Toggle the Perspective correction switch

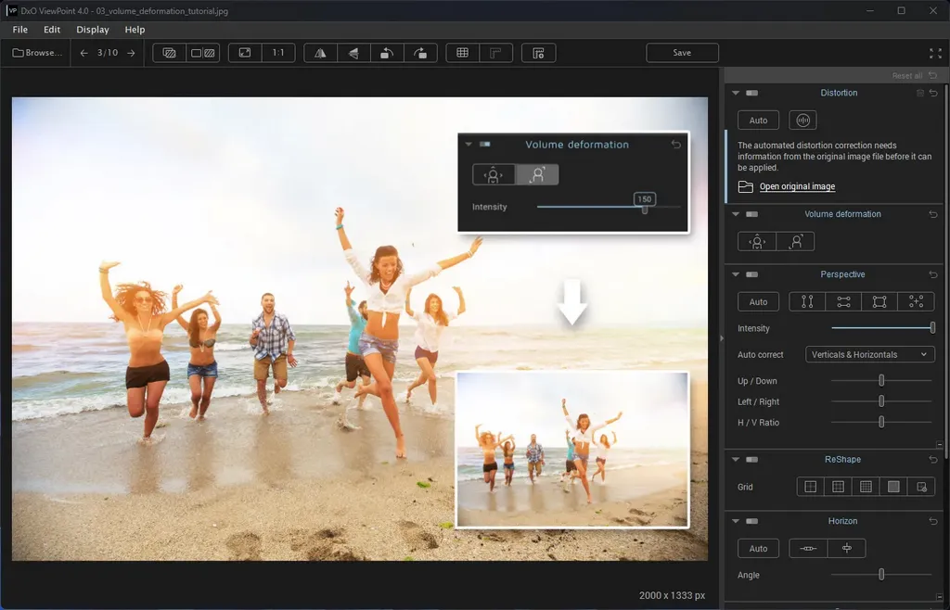751,274
